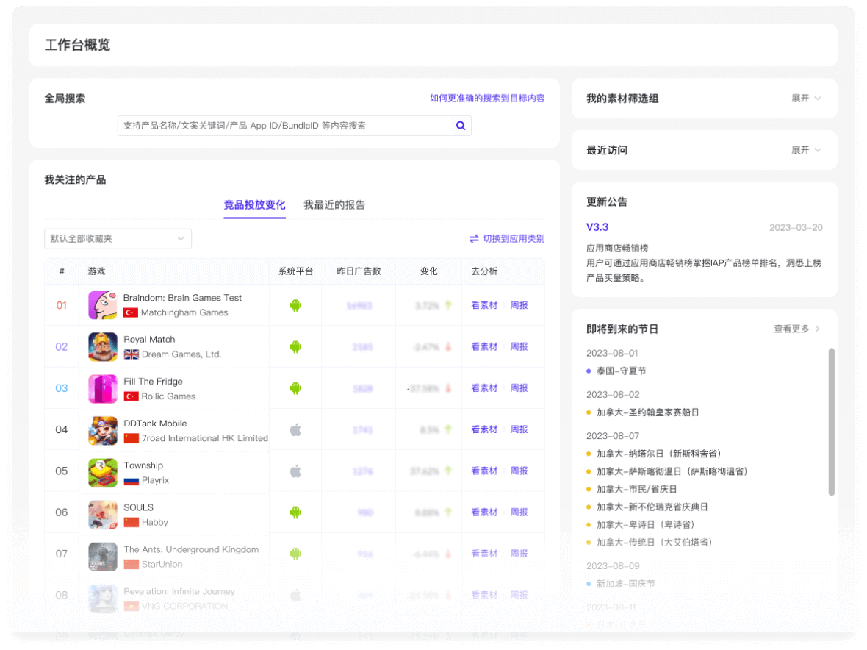Click the search magnifier icon
This screenshot has height=650, width=867.
coord(461,125)
